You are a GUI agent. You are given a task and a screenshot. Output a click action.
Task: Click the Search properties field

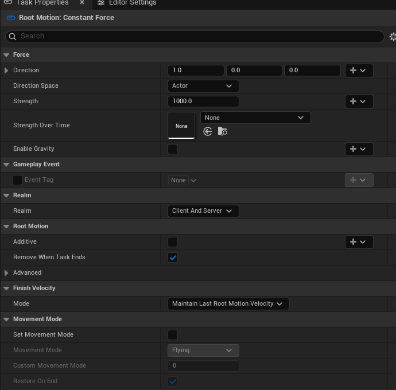coord(195,37)
